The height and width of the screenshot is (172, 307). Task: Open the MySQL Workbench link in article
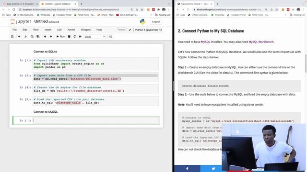(x=261, y=42)
